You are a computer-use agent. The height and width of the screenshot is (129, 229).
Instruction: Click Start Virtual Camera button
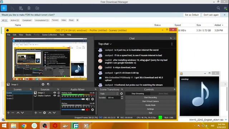(150, 101)
